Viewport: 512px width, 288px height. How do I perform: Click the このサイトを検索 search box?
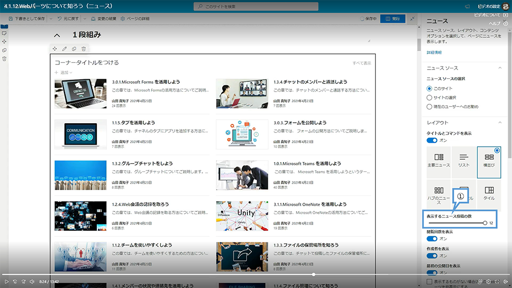click(x=256, y=7)
